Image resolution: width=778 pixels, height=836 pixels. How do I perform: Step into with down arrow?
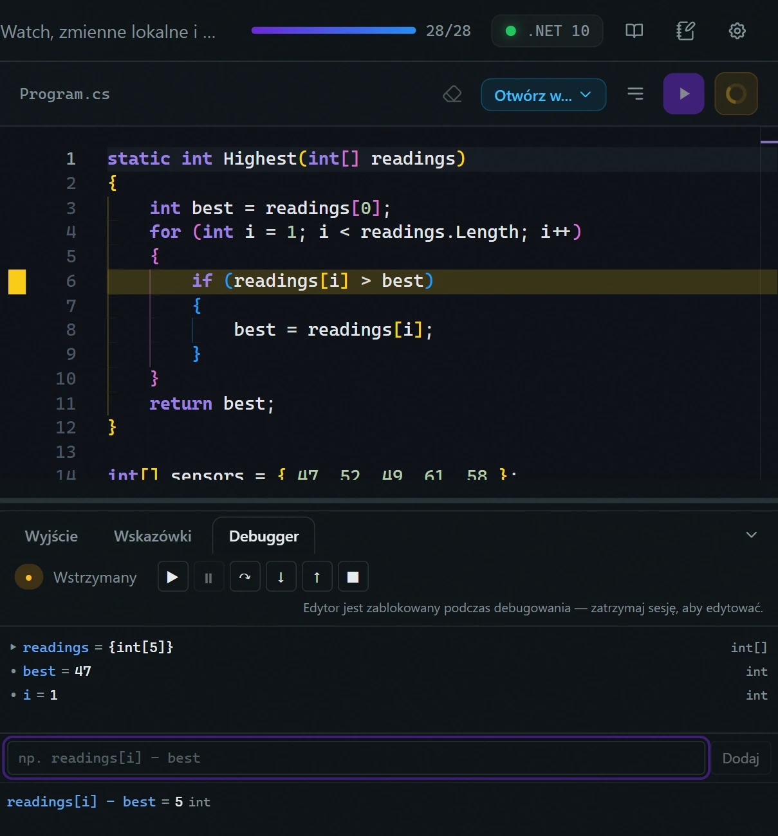coord(281,576)
